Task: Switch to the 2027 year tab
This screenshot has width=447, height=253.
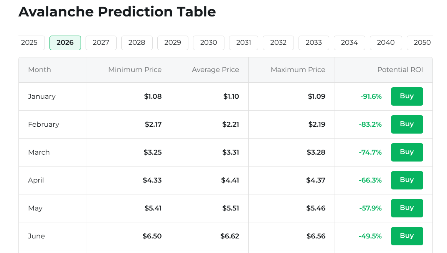Action: pyautogui.click(x=101, y=42)
